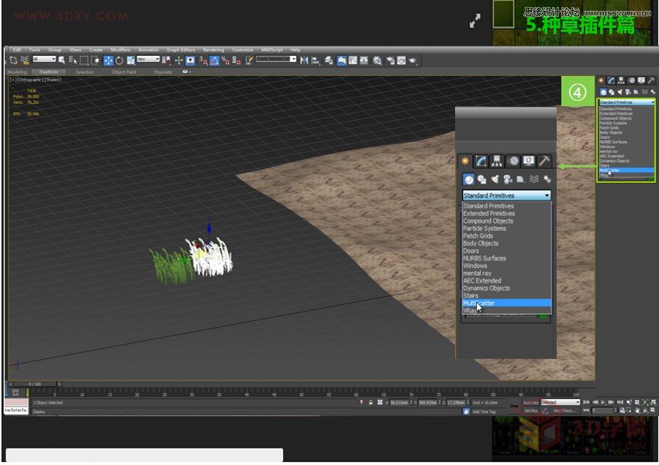Toggle Set Key mode
Screen dimensions: 659x465
click(x=531, y=411)
